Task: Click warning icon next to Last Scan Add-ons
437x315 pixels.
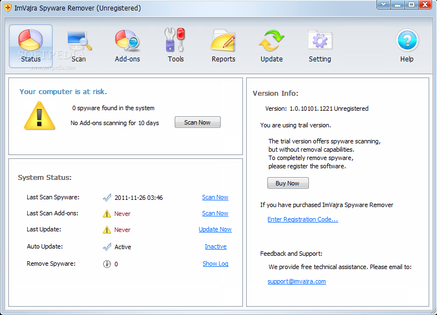Action: (106, 214)
